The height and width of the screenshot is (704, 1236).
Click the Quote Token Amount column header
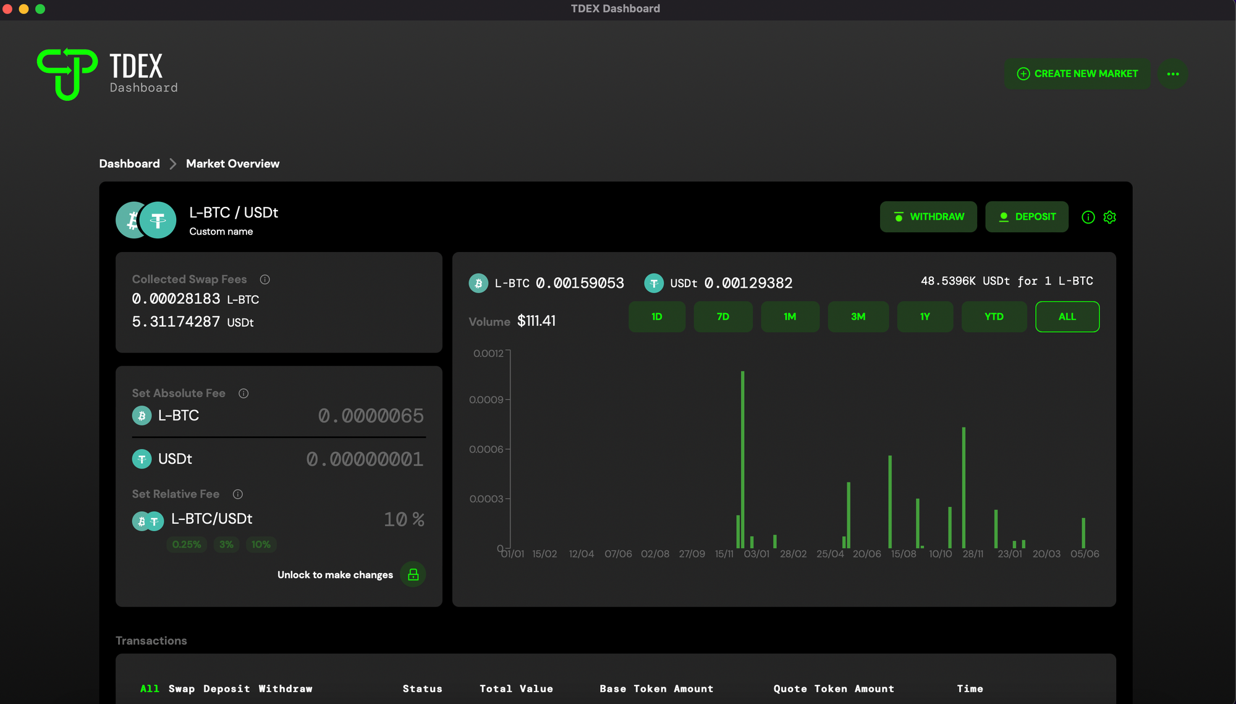[834, 689]
